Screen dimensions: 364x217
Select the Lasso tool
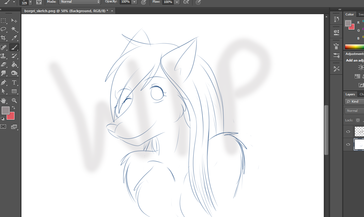point(4,29)
